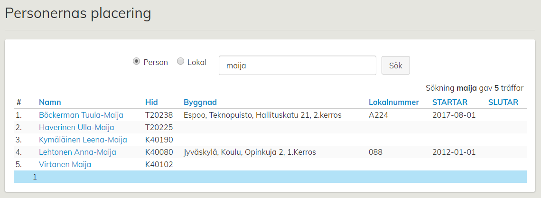Open the Virtanen Maija link

tap(65, 164)
